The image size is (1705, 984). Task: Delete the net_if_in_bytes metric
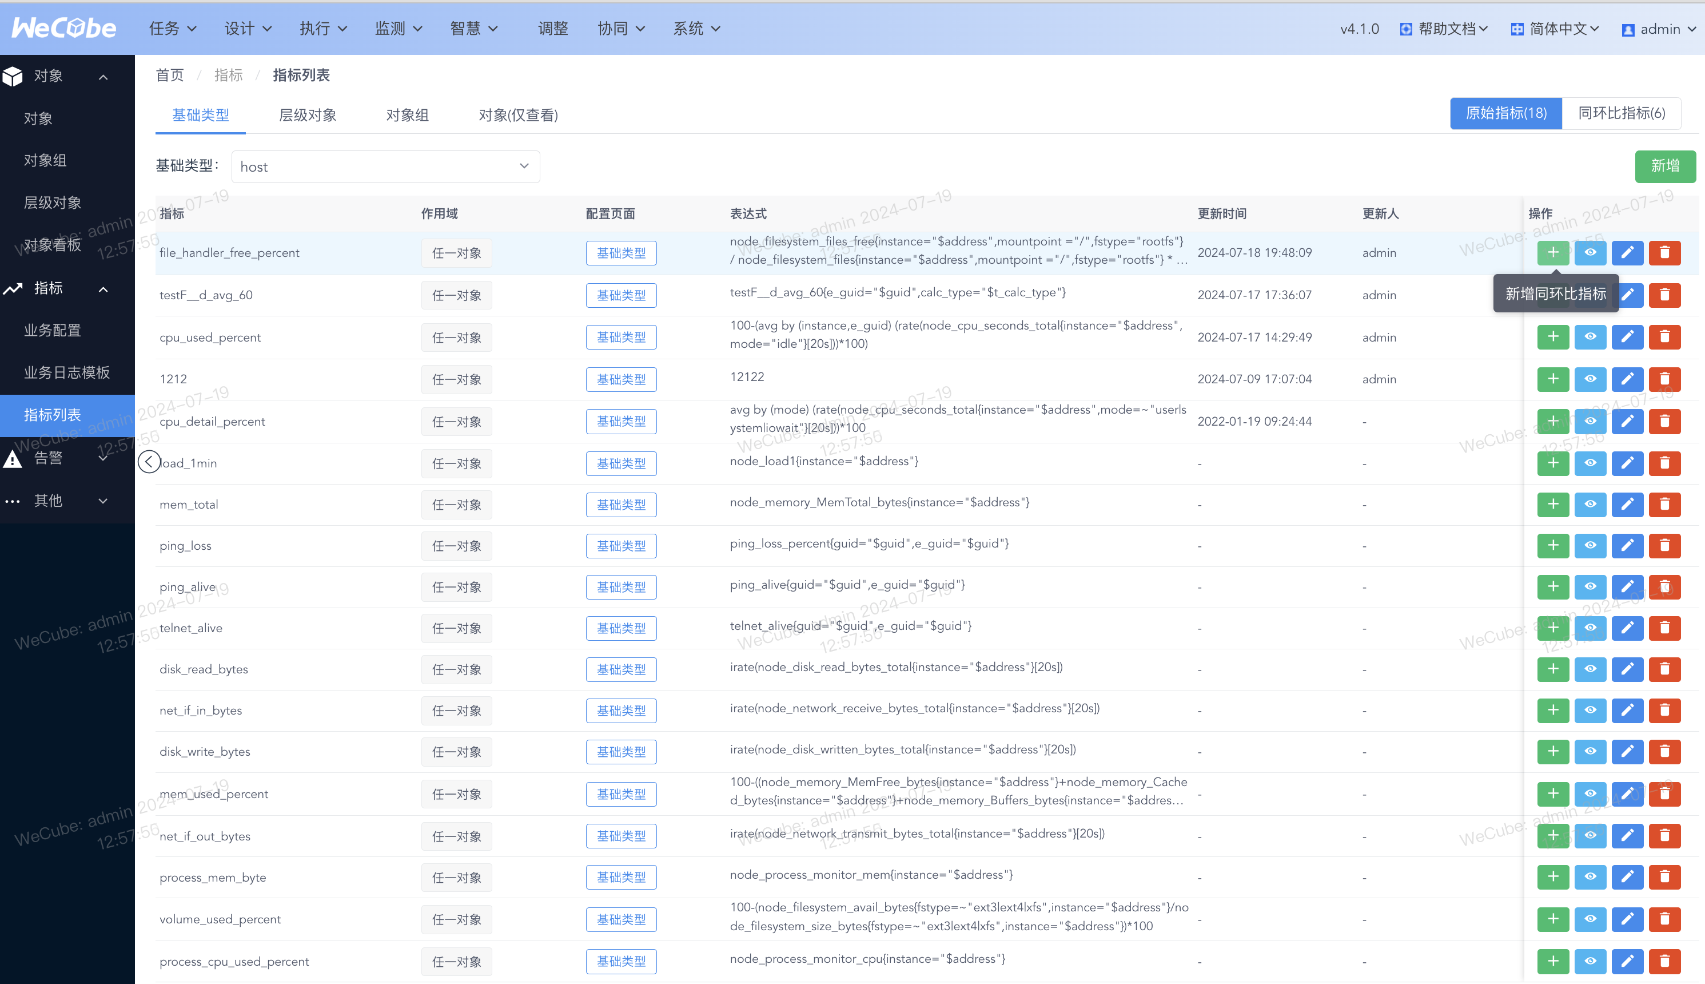click(1664, 711)
